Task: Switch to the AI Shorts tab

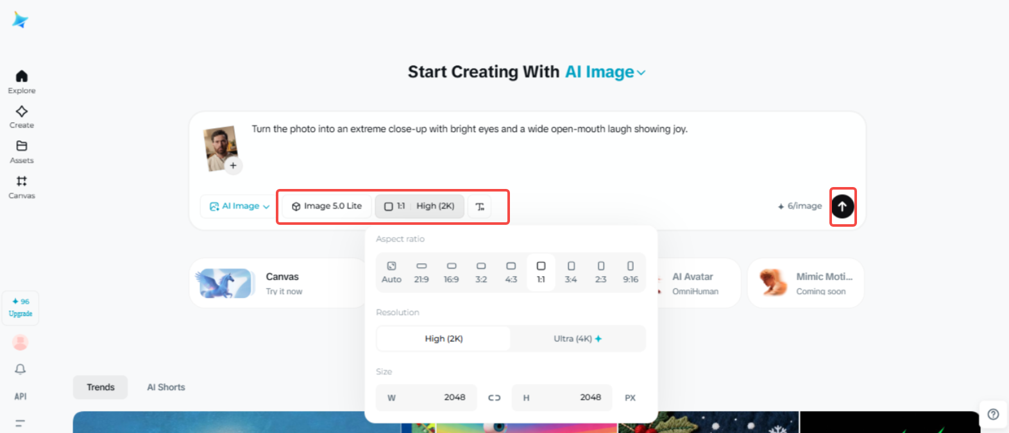Action: pyautogui.click(x=166, y=388)
